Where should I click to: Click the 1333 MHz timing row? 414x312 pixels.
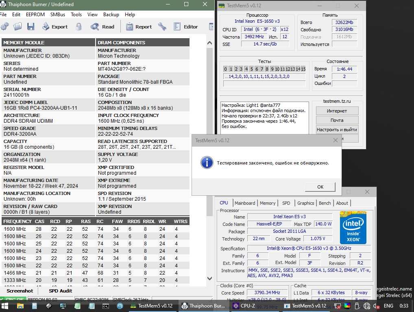[x=96, y=280]
